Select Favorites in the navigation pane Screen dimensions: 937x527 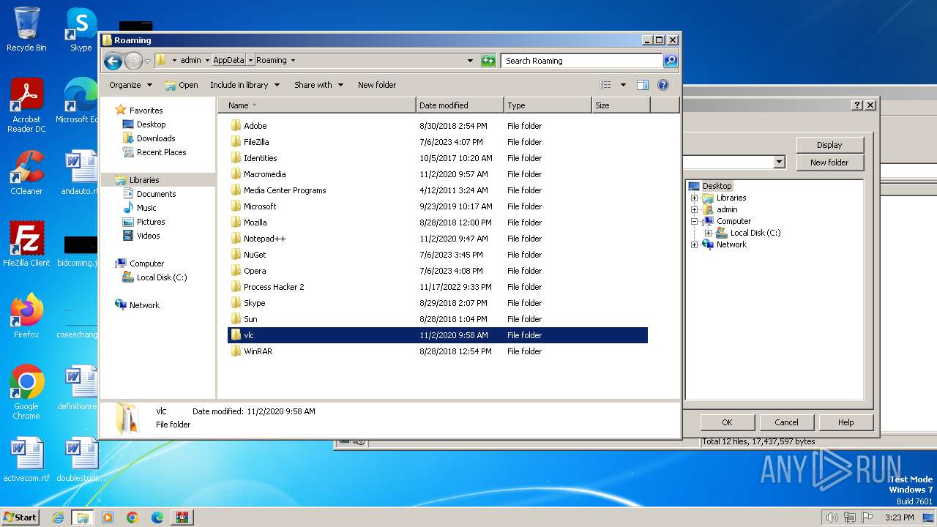click(x=146, y=111)
